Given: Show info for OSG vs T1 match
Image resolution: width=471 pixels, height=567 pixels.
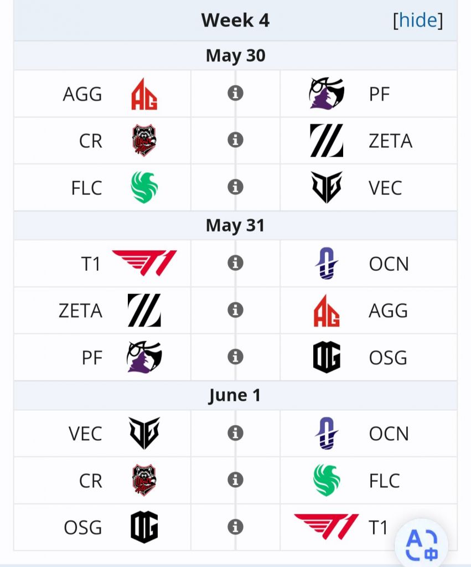Looking at the screenshot, I should [235, 527].
